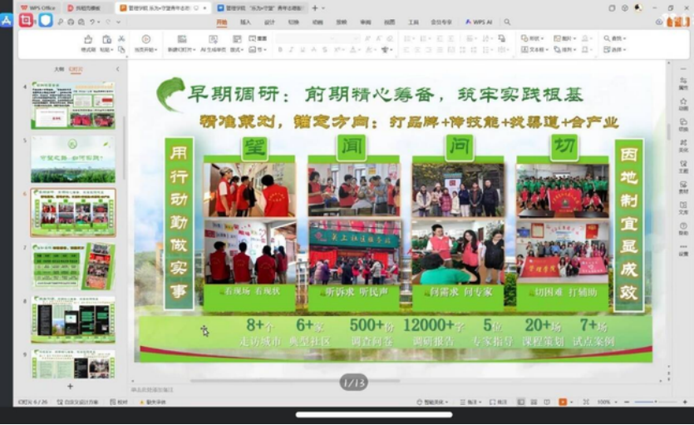Start slideshow from the current page play icon
The image size is (694, 425).
[x=145, y=39]
